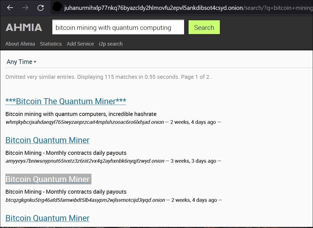Open highlighted Bitcoin Quantum Miner result for the btcqzgkgnku onion
The image size is (313, 228).
[48, 179]
